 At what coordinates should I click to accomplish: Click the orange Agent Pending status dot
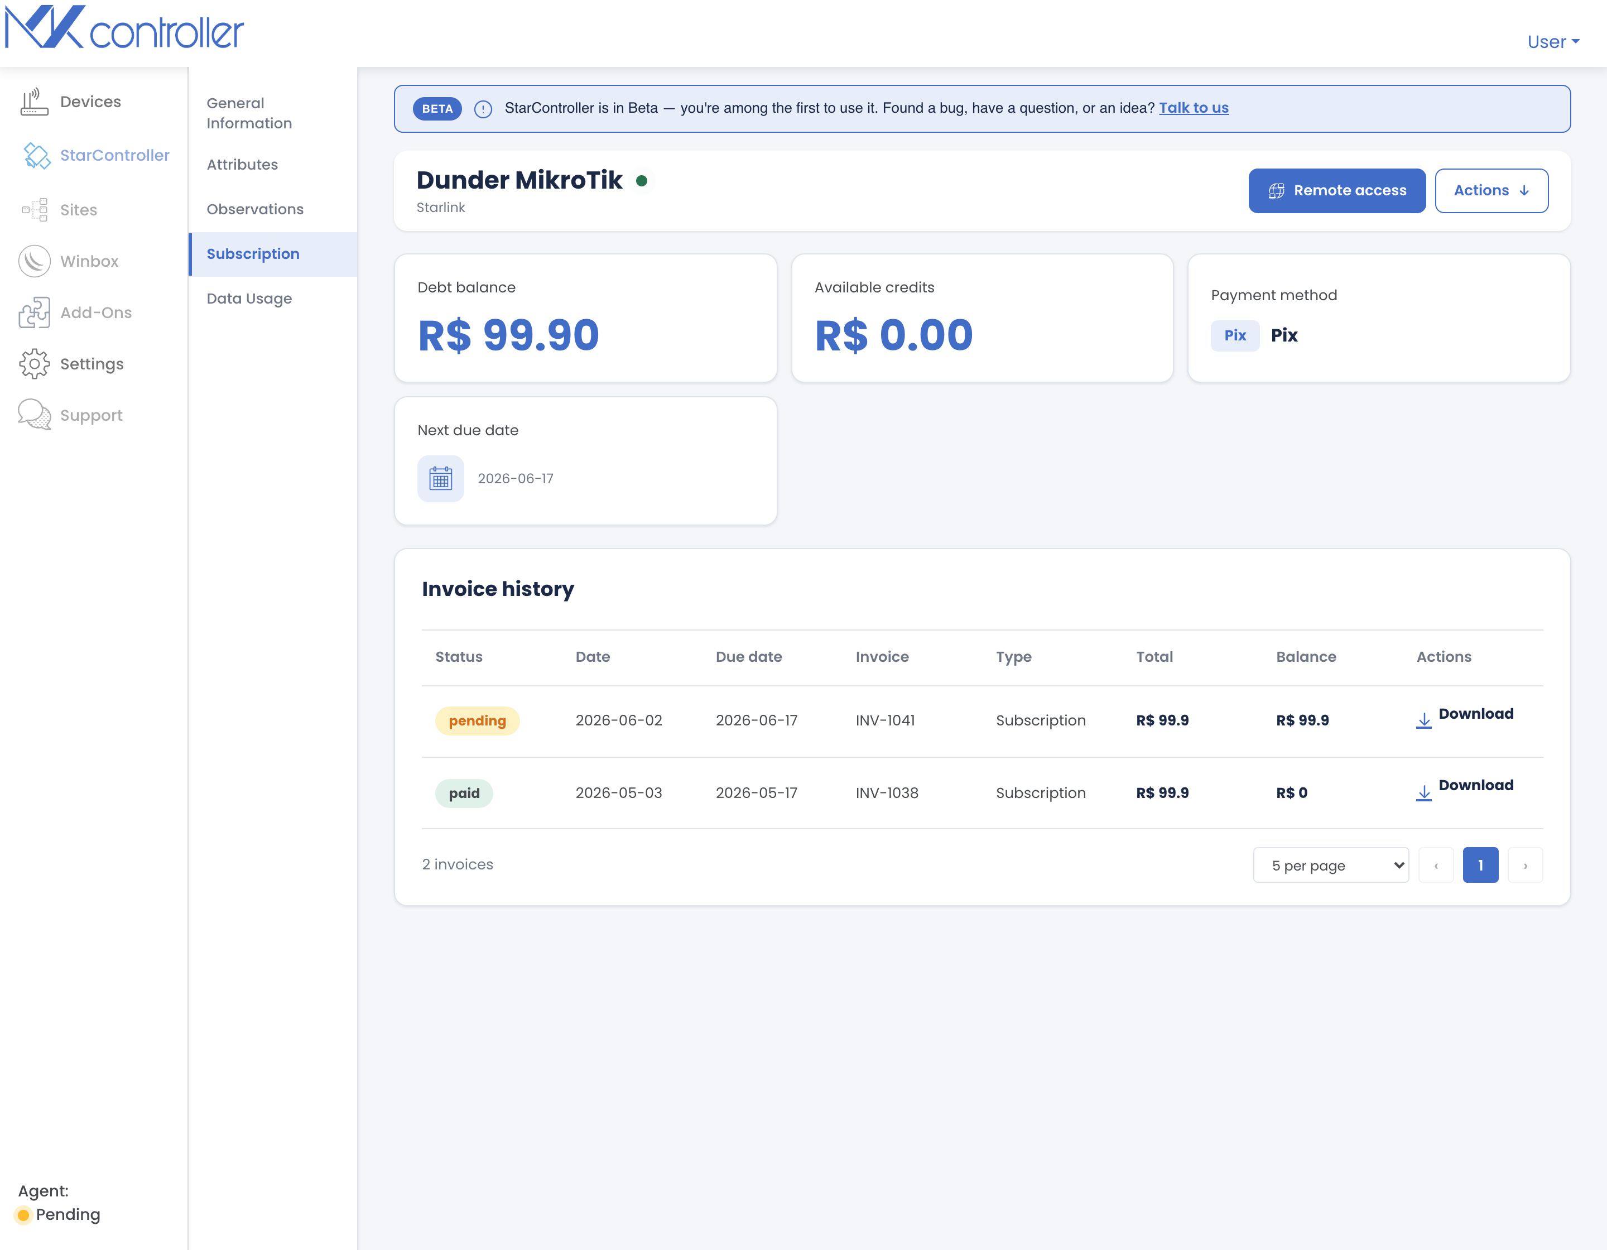[x=23, y=1215]
